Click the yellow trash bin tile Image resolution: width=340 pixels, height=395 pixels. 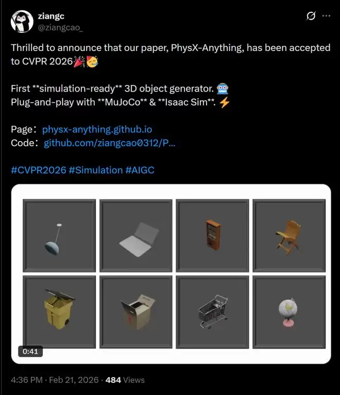[x=59, y=312]
